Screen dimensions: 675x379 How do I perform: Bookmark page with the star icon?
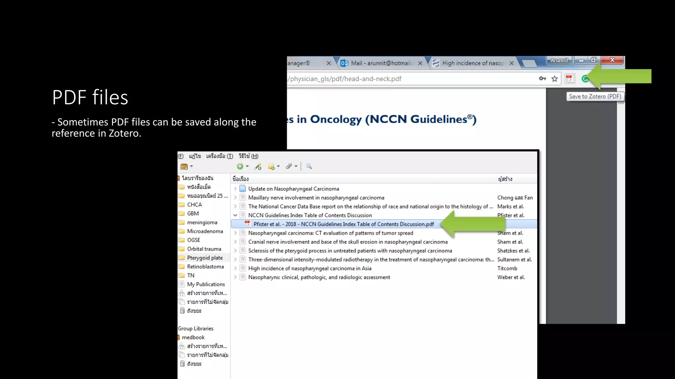[555, 79]
